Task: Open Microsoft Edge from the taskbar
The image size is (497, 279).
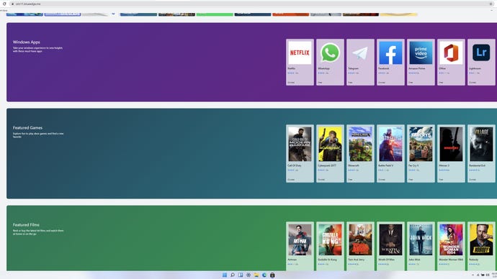Action: (x=264, y=275)
